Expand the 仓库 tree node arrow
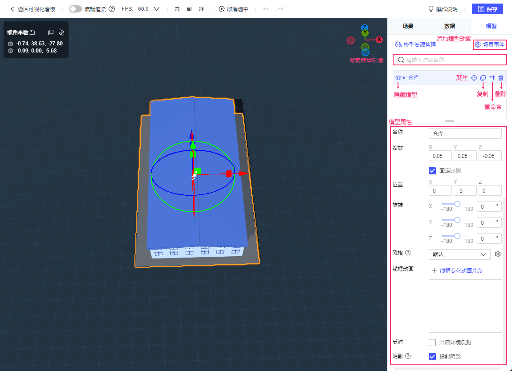 (404, 78)
